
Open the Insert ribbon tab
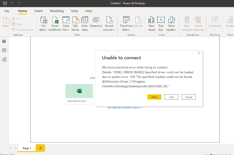(38, 11)
